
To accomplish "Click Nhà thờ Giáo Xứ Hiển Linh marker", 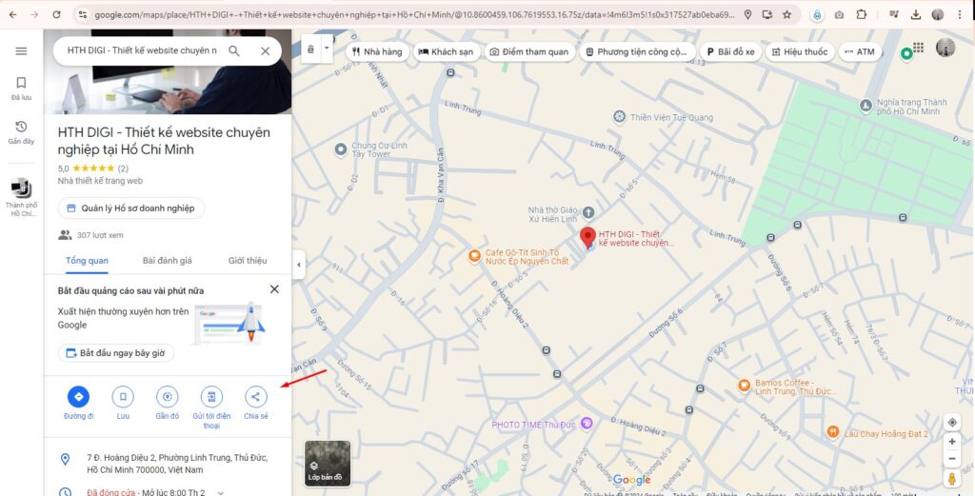I will click(x=587, y=214).
